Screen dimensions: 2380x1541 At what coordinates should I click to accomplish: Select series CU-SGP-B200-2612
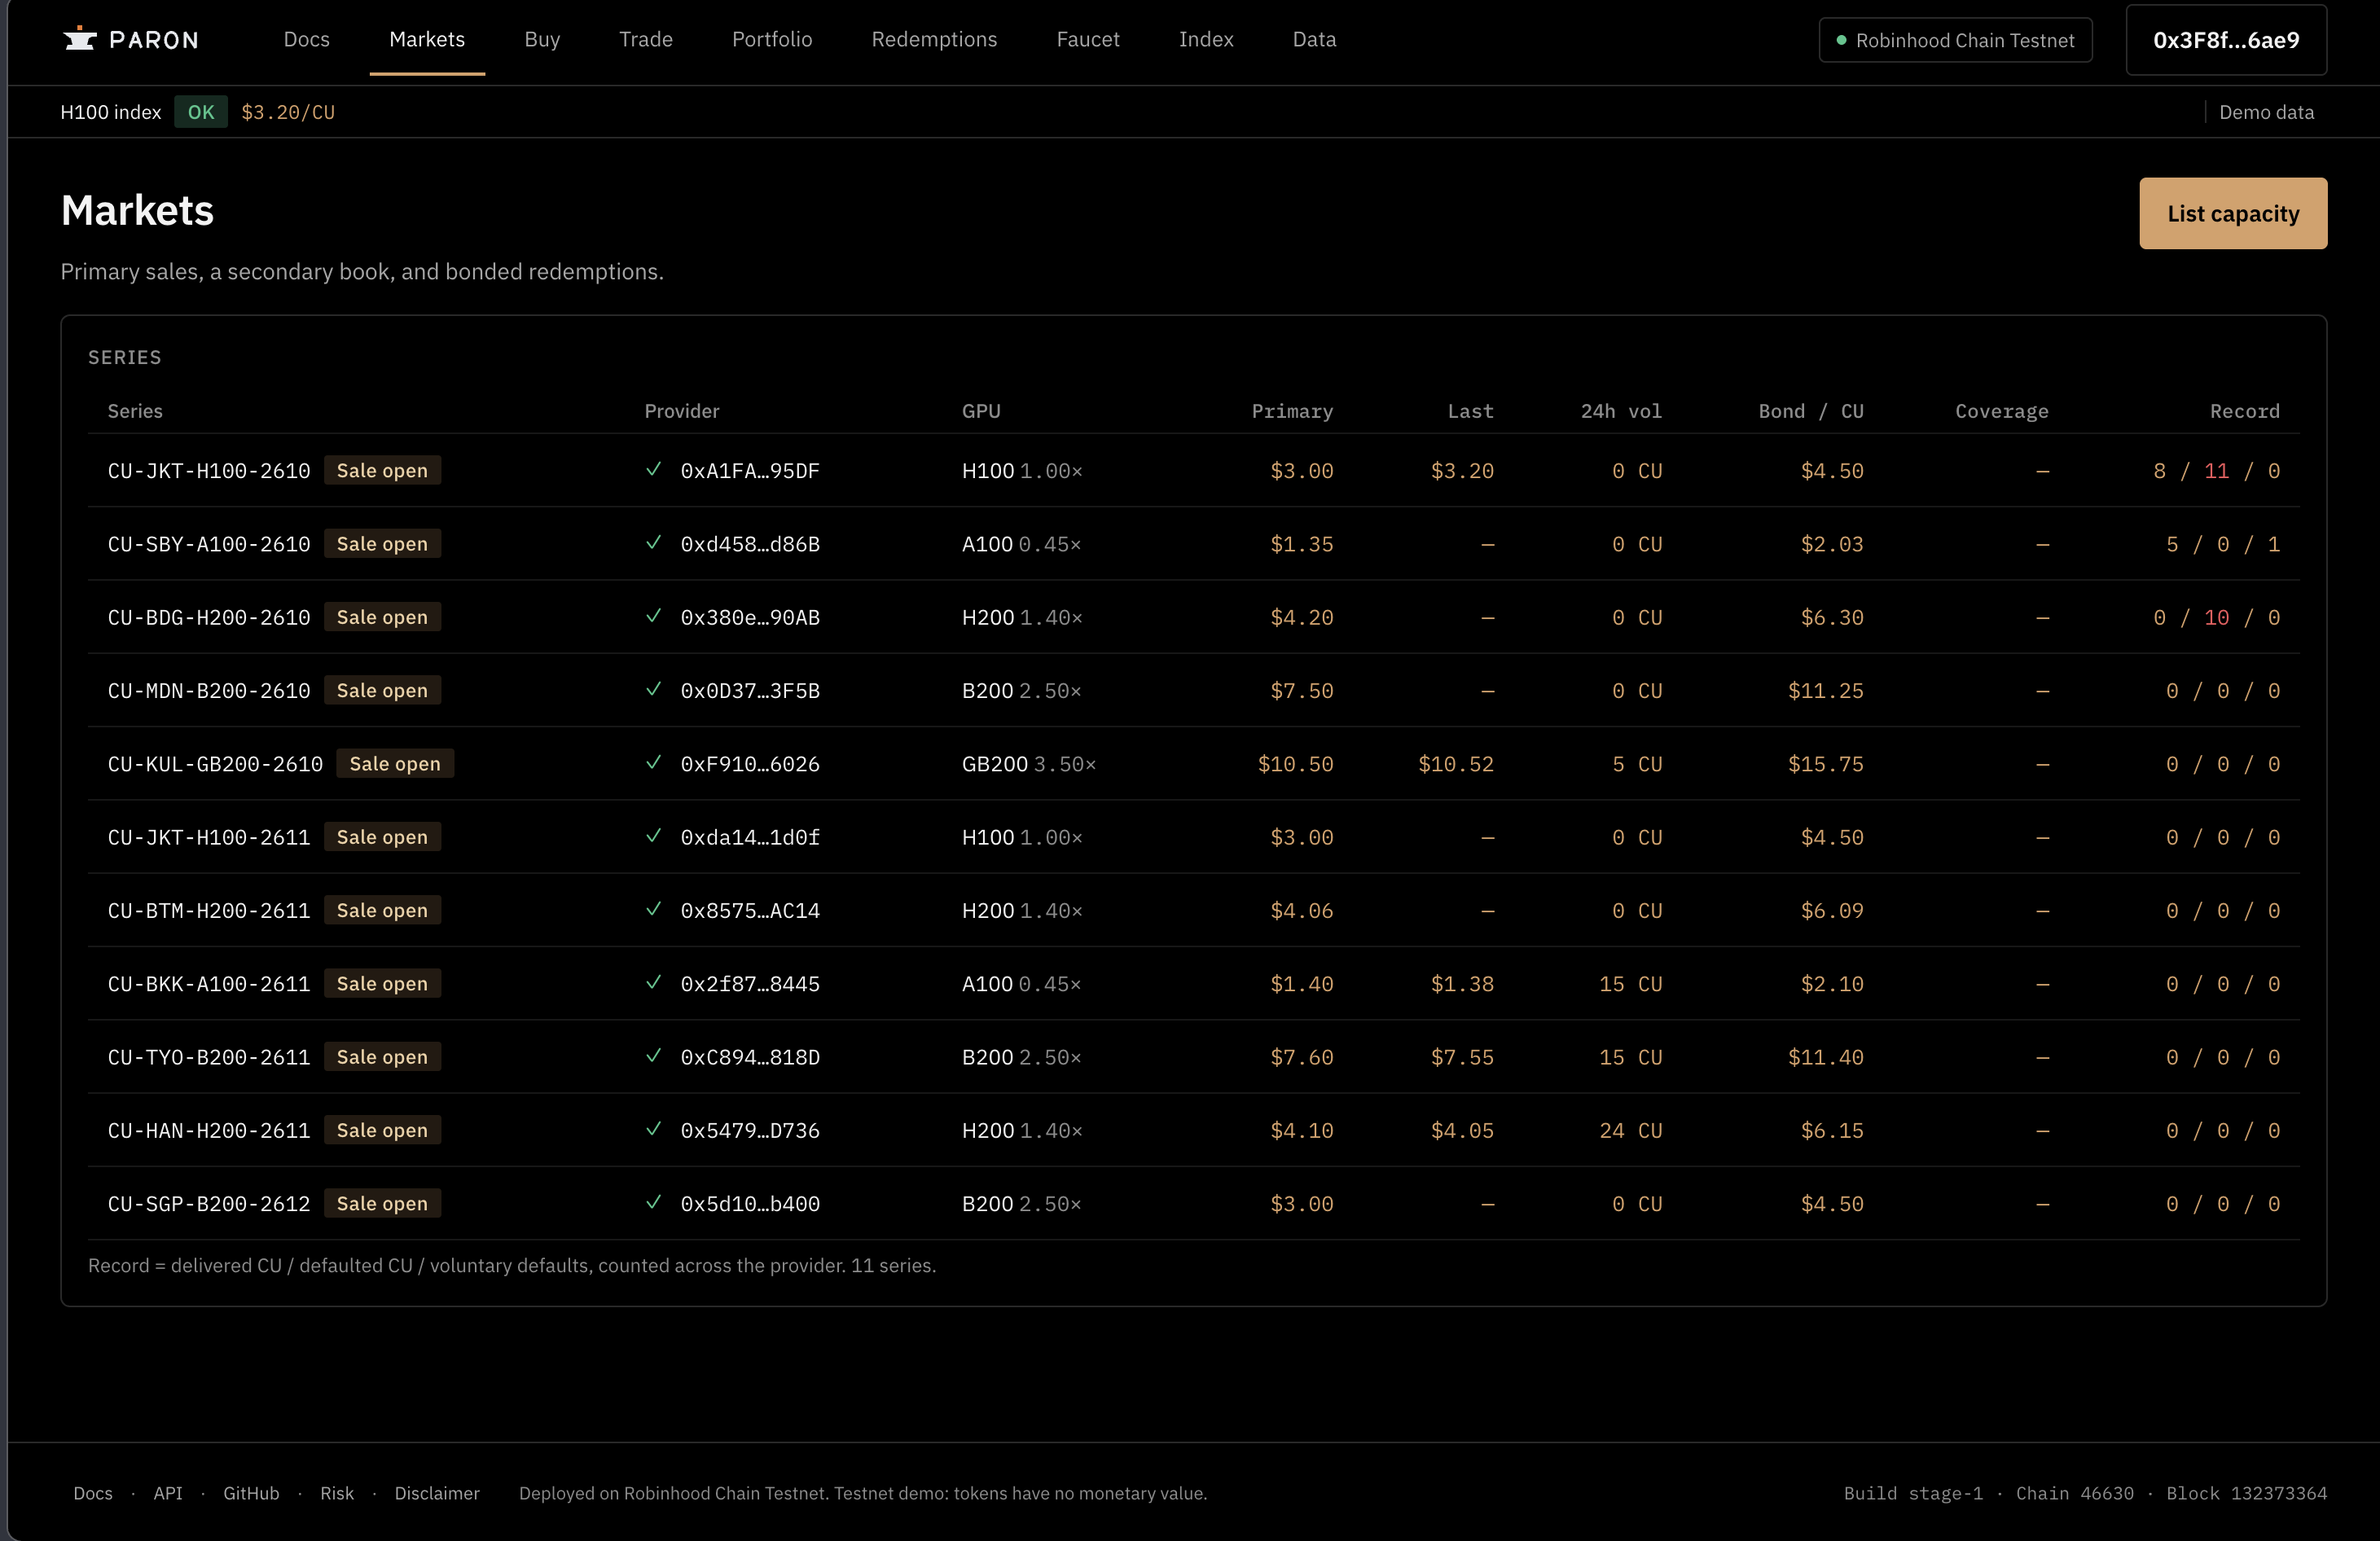coord(209,1203)
